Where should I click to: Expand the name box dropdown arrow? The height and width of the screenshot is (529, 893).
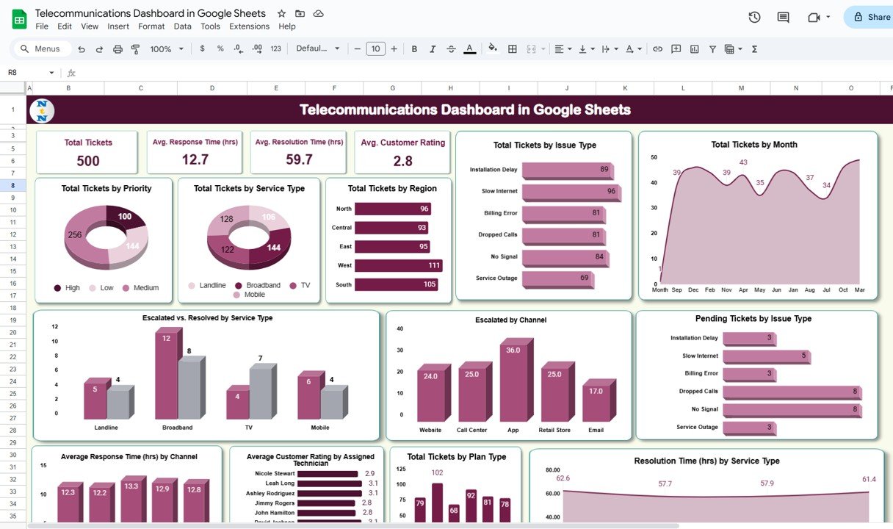click(51, 73)
